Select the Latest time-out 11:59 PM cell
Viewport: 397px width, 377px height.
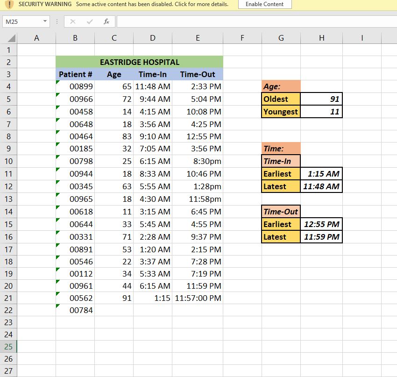click(x=321, y=237)
